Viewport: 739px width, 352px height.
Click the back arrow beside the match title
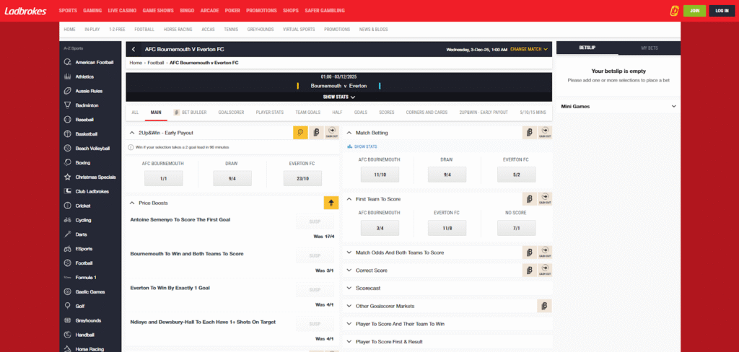(134, 49)
